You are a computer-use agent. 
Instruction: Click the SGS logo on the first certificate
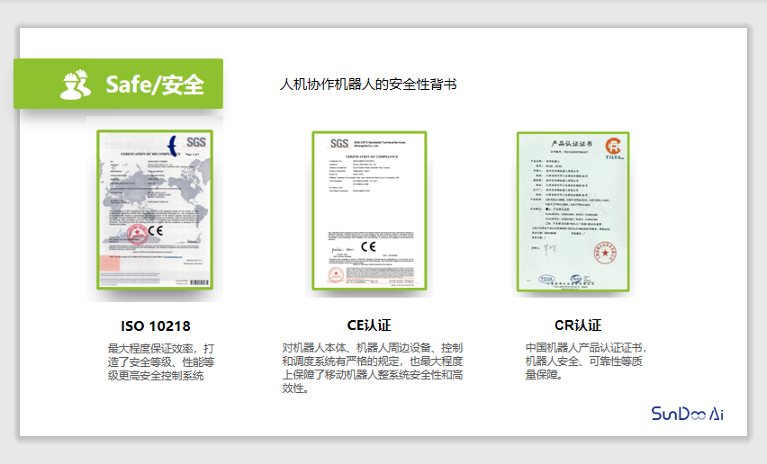tap(195, 143)
